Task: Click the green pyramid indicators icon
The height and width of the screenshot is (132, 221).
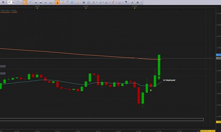Action: tap(138, 2)
